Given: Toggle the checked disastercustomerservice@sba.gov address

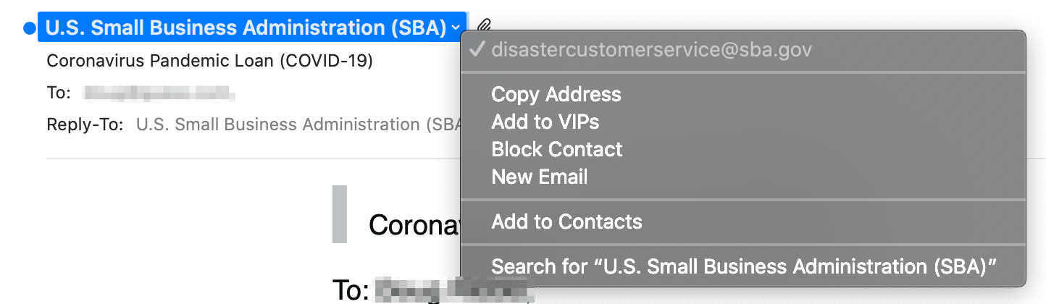Looking at the screenshot, I should point(744,50).
